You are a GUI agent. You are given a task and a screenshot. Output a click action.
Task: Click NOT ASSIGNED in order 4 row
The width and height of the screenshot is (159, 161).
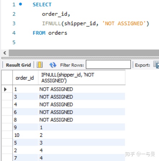point(56,104)
